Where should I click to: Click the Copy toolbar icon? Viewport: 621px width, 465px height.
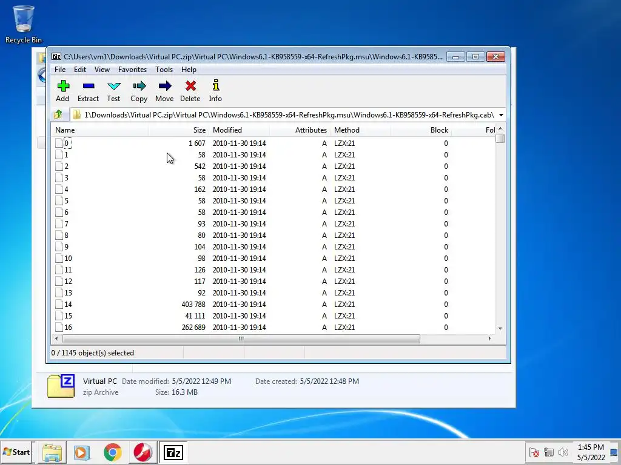139,86
